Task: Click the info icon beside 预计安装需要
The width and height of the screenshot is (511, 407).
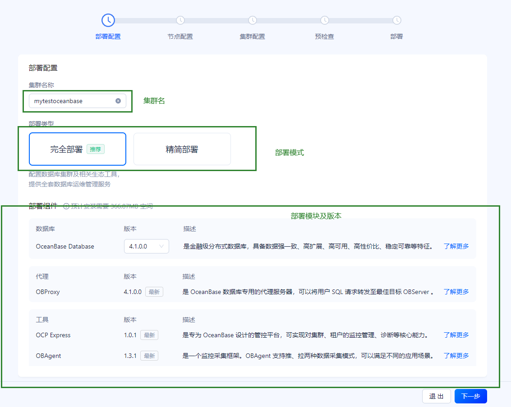Action: (x=66, y=206)
